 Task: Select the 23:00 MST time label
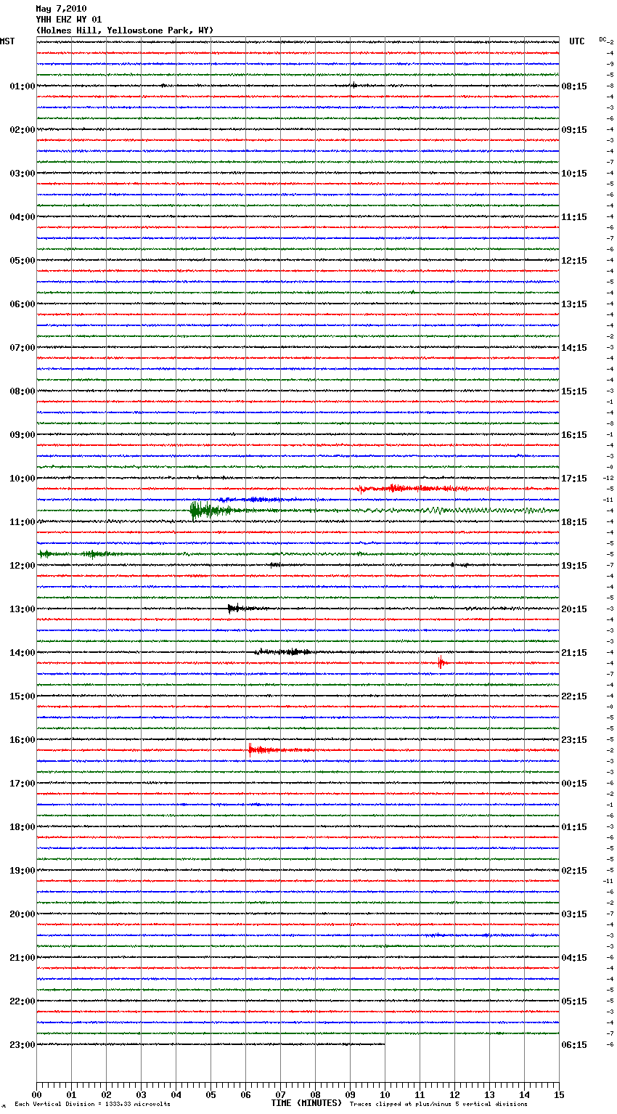pos(22,1045)
